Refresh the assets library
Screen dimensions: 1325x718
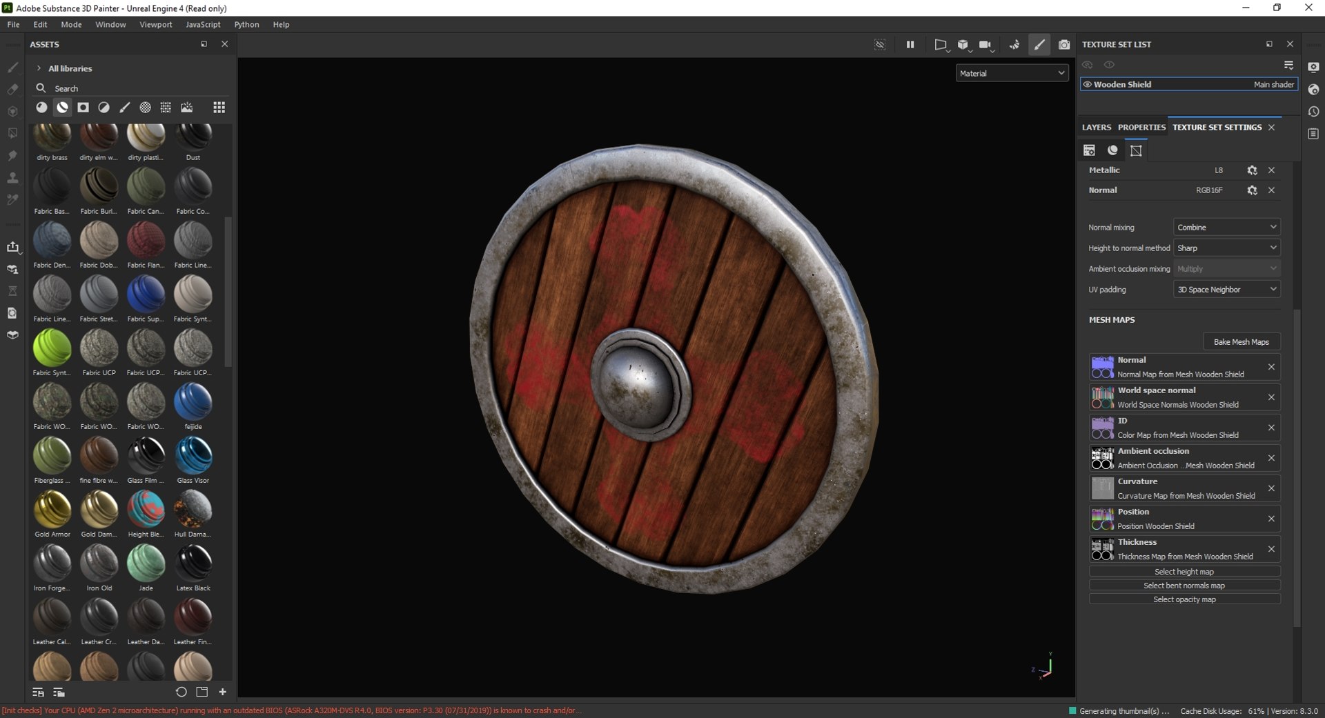pos(181,692)
